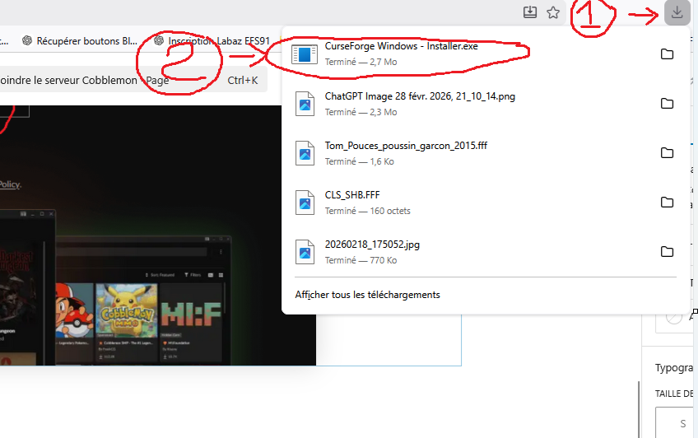Bookmark this page with the star icon
698x438 pixels.
click(x=553, y=12)
